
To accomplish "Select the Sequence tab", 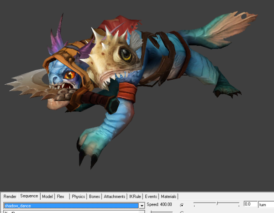I will [x=29, y=196].
